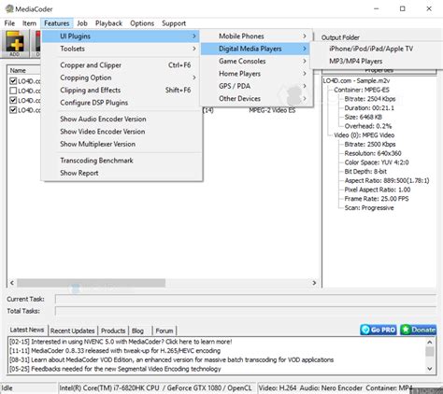Expand the Toolsets submenu
Screen dimensions: 443x394
tap(121, 49)
